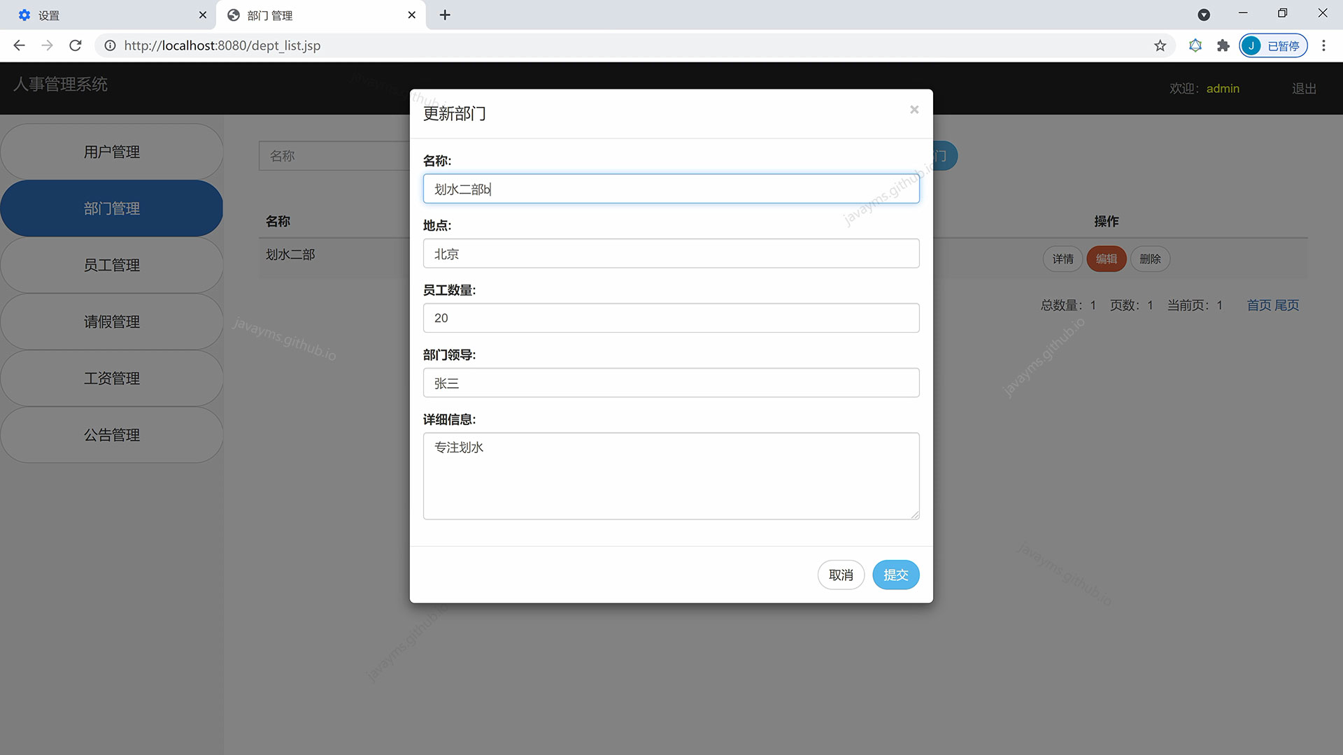Click the 员工数量 field showing 20
The height and width of the screenshot is (755, 1343).
click(670, 318)
